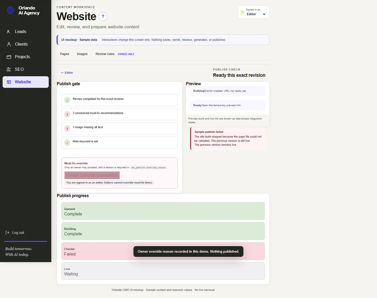
Task: Open the temporary preview link Ready row
Action: 228,105
